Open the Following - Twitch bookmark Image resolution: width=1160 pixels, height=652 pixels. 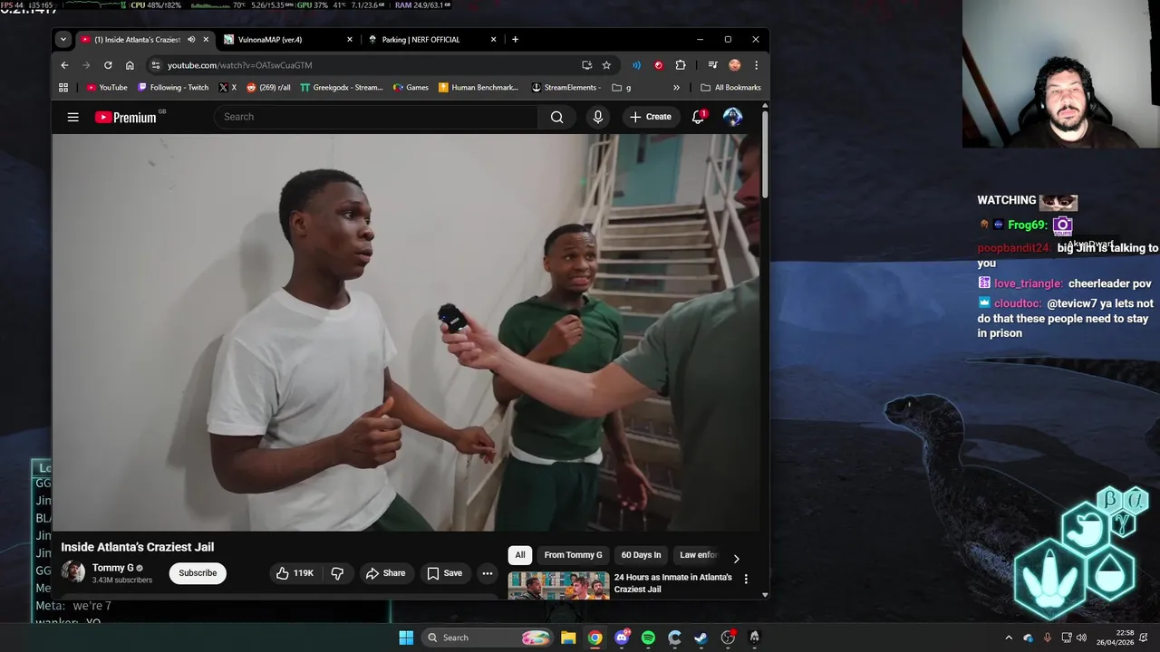click(x=173, y=88)
